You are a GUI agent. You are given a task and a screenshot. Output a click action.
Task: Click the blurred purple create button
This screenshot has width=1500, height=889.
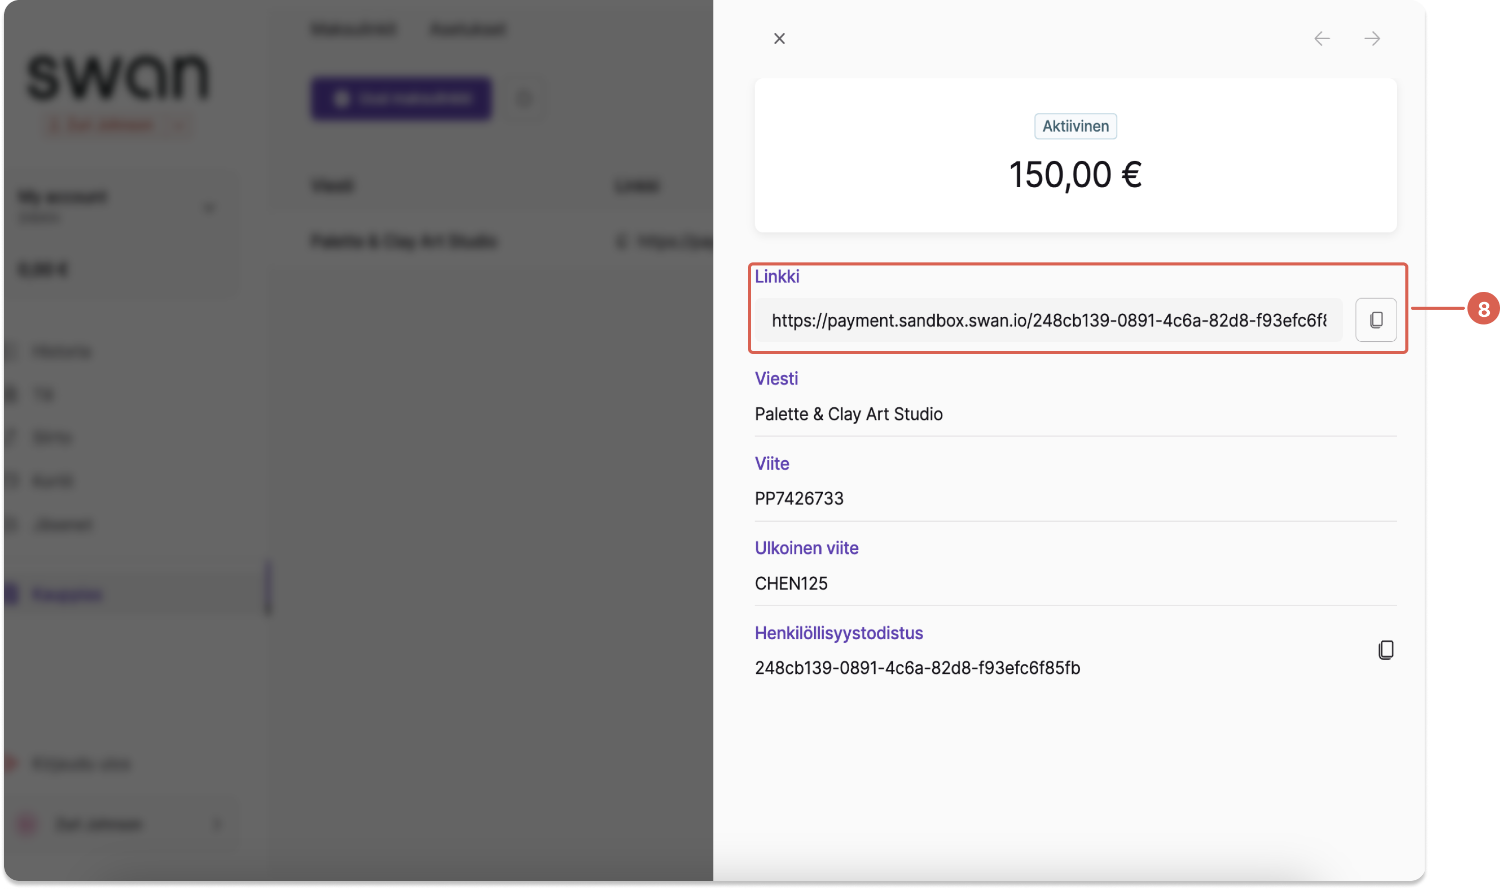coord(401,99)
